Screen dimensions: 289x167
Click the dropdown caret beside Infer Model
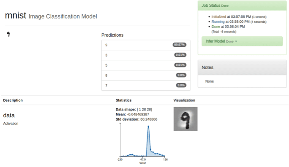(x=236, y=41)
